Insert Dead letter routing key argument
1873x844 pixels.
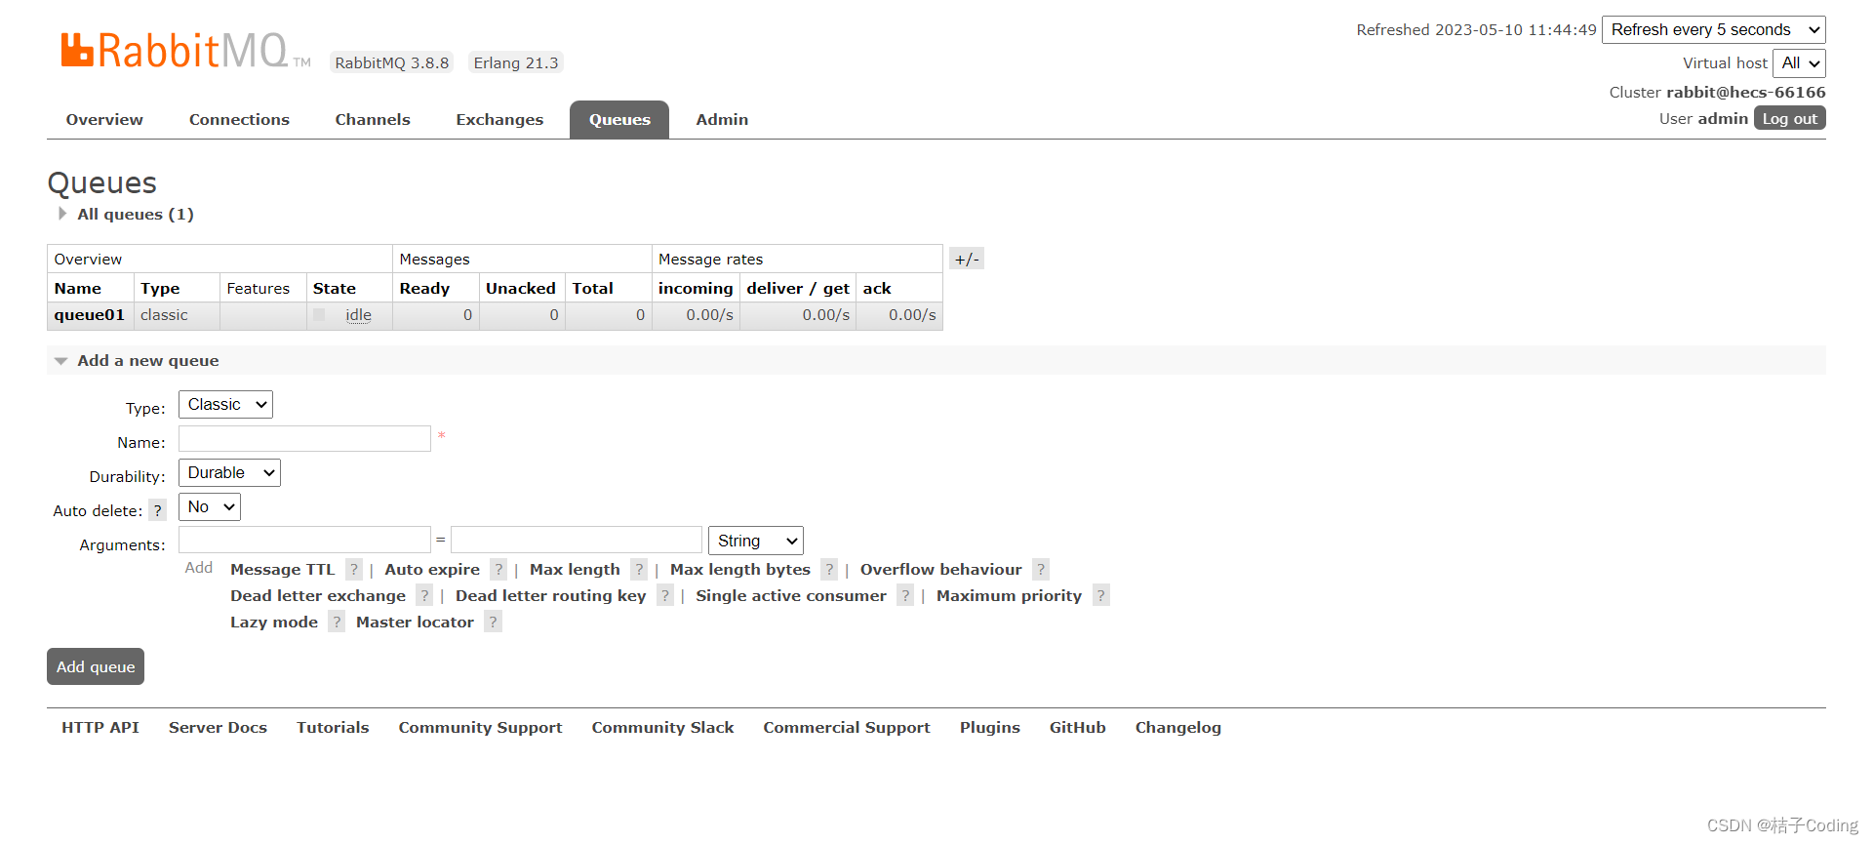[x=550, y=596]
